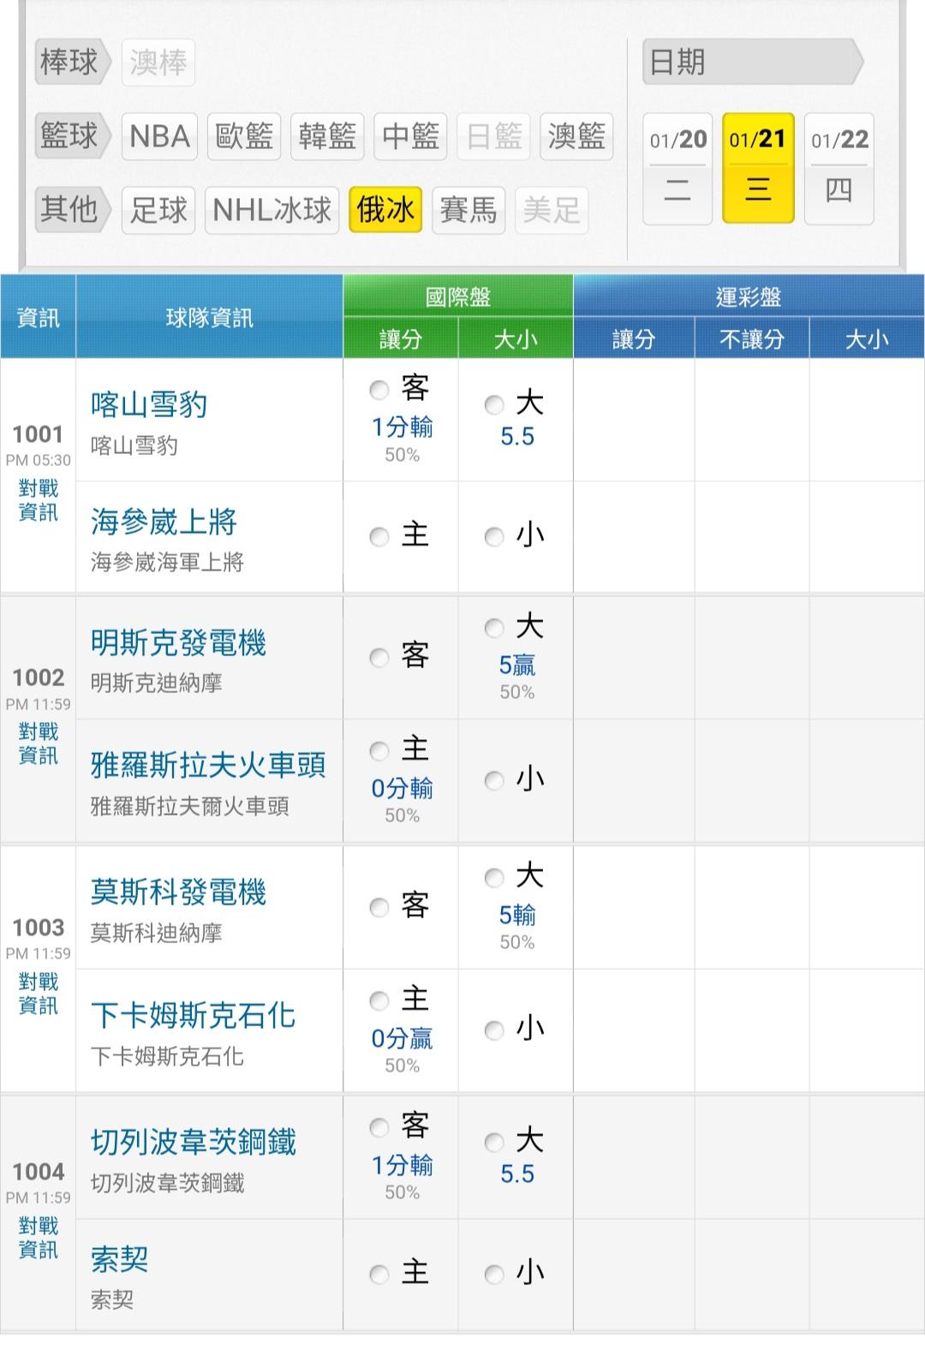Choose date 01/22 Thursday
The image size is (925, 1368).
(x=838, y=168)
